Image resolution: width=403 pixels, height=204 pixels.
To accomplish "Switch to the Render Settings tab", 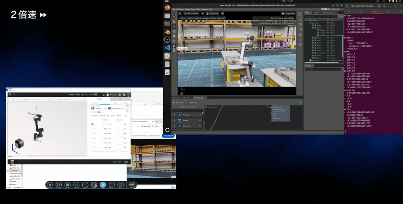I will click(x=329, y=13).
